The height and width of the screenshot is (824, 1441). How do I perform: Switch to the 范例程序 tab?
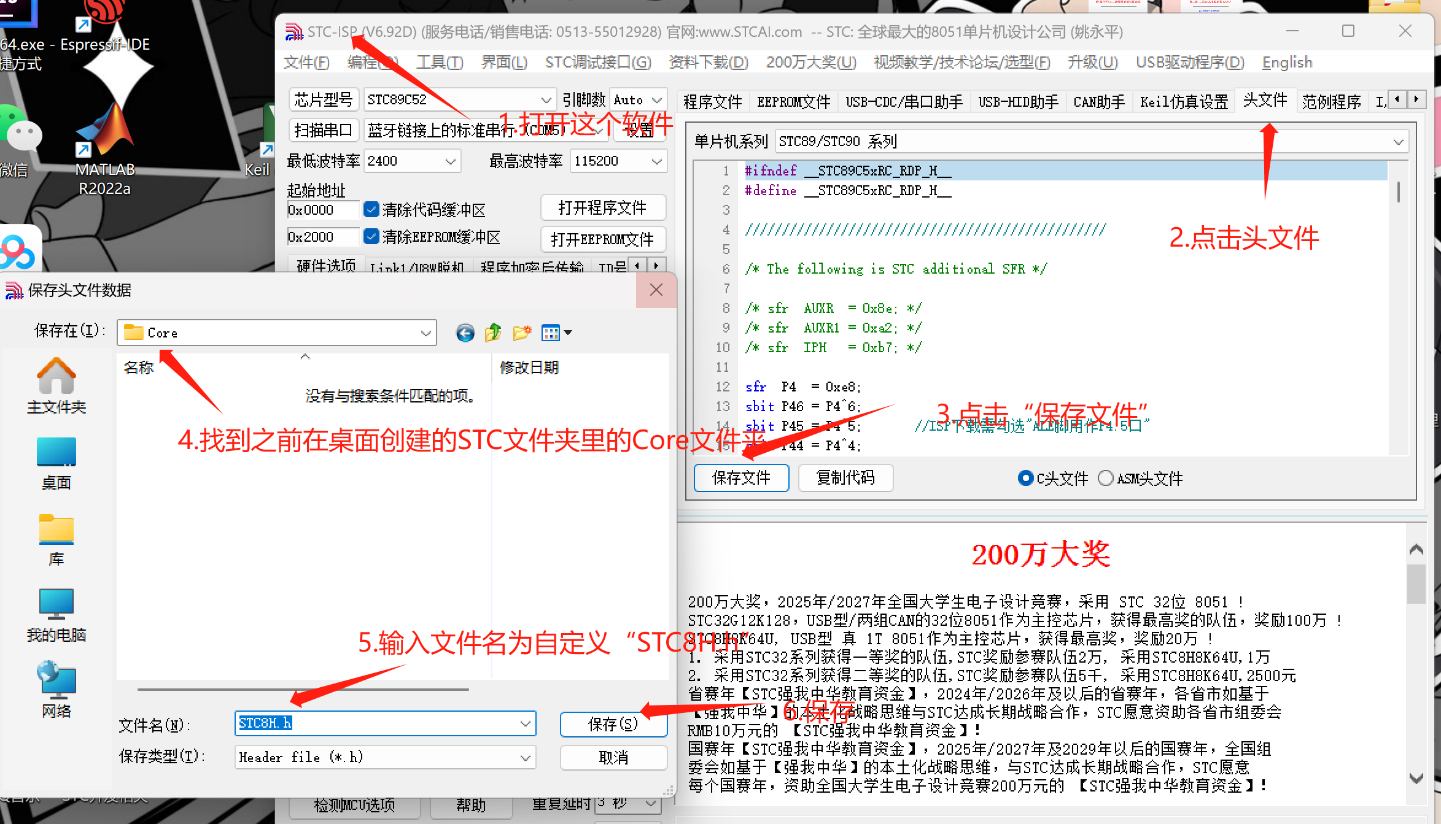(x=1331, y=101)
